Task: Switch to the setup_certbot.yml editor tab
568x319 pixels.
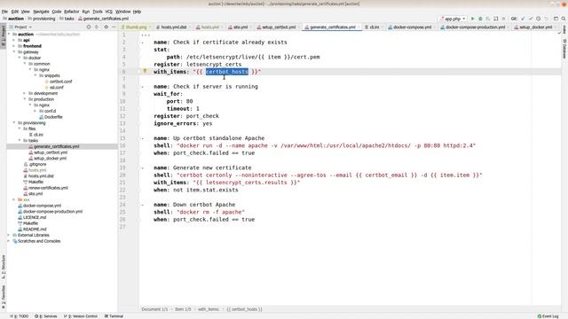Action: point(276,27)
